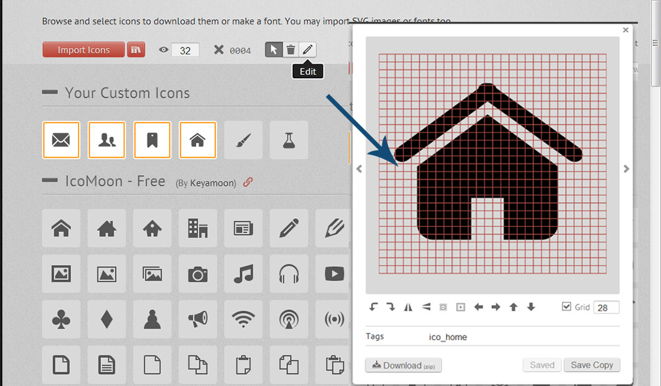
Task: Flip icon vertically
Action: [x=426, y=307]
